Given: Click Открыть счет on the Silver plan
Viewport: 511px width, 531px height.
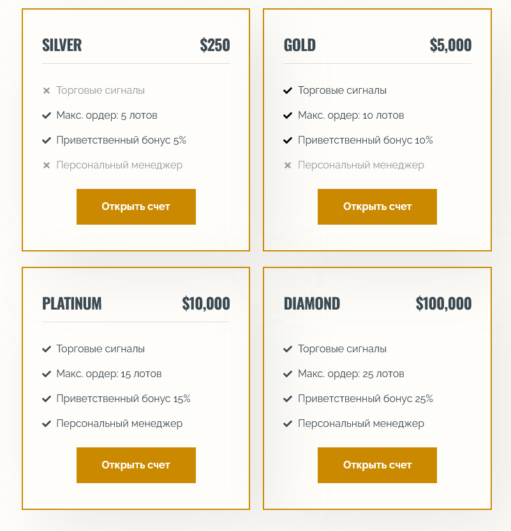Looking at the screenshot, I should click(x=136, y=207).
